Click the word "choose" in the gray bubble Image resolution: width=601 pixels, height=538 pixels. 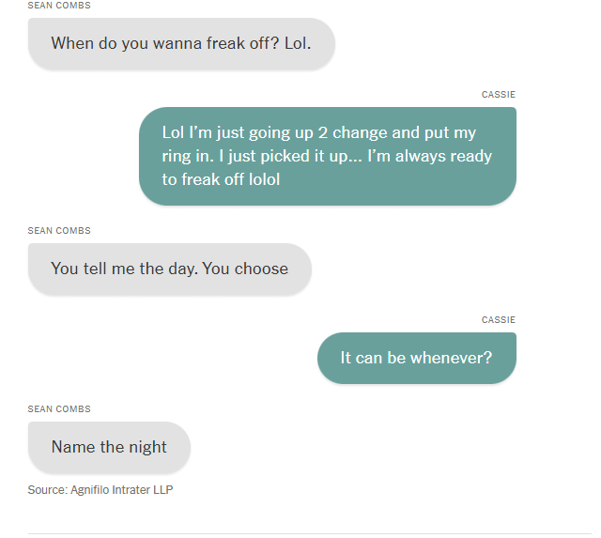tap(261, 269)
